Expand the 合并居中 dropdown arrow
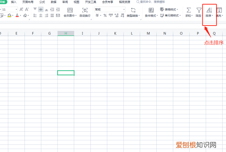 76,15
